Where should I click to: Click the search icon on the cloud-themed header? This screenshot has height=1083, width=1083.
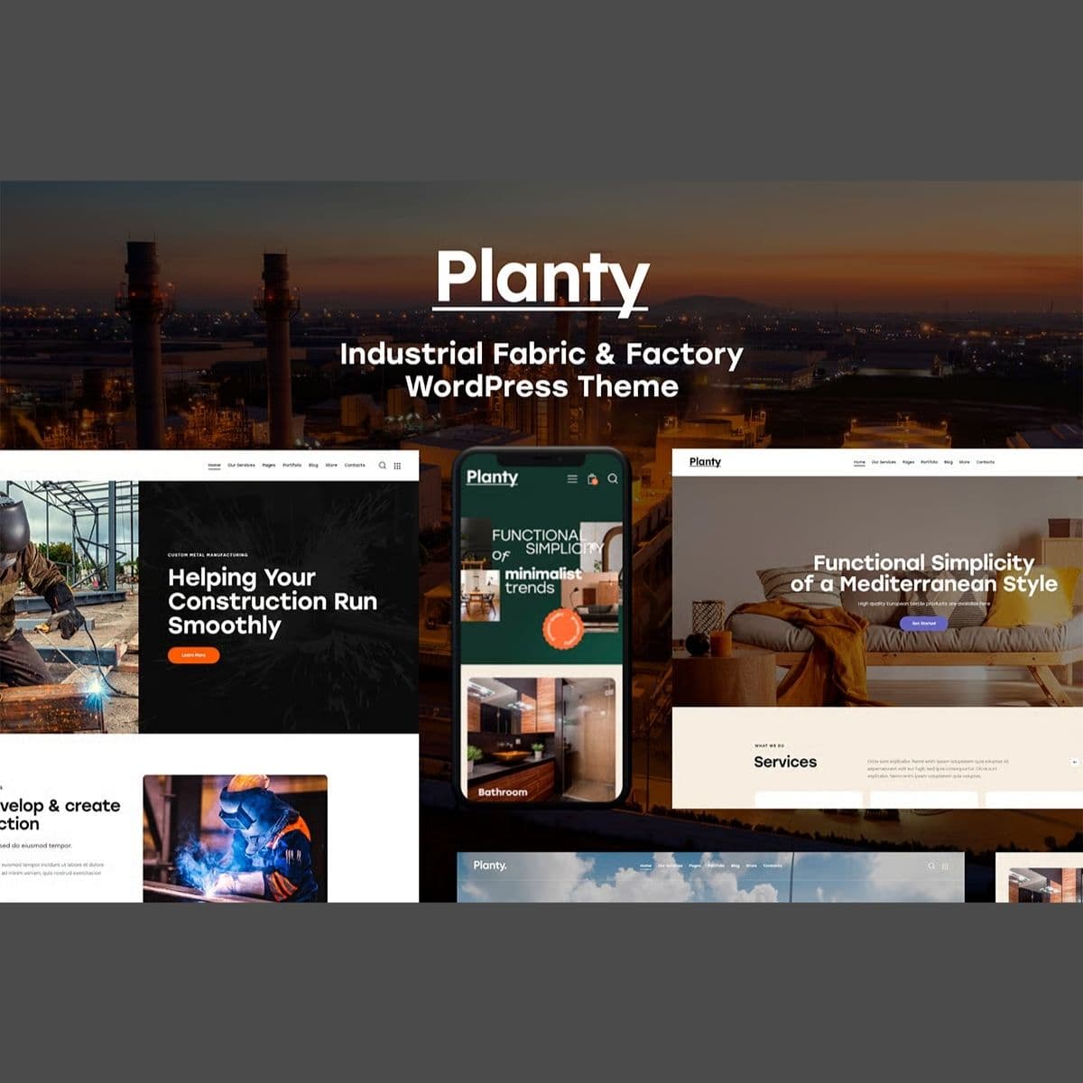point(930,867)
